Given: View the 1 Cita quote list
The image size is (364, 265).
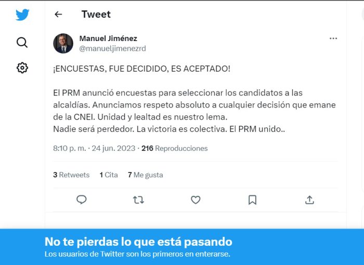Looking at the screenshot, I should coord(109,175).
